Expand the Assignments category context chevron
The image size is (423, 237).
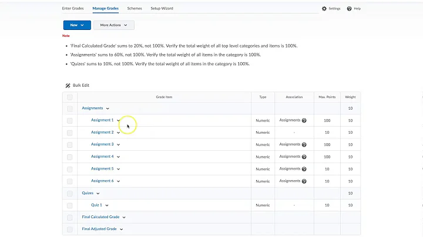[108, 109]
